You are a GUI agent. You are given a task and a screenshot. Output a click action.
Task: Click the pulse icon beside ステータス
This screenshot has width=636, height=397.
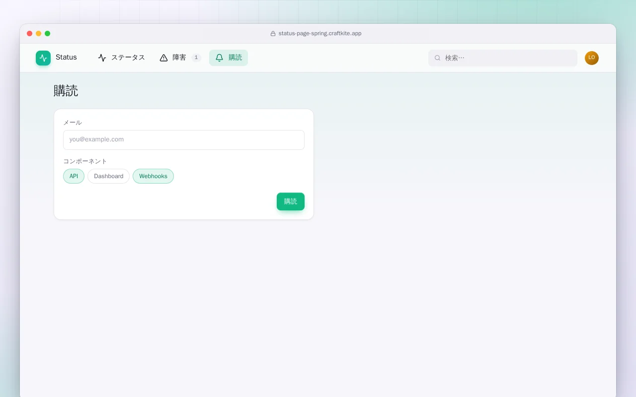pyautogui.click(x=102, y=58)
